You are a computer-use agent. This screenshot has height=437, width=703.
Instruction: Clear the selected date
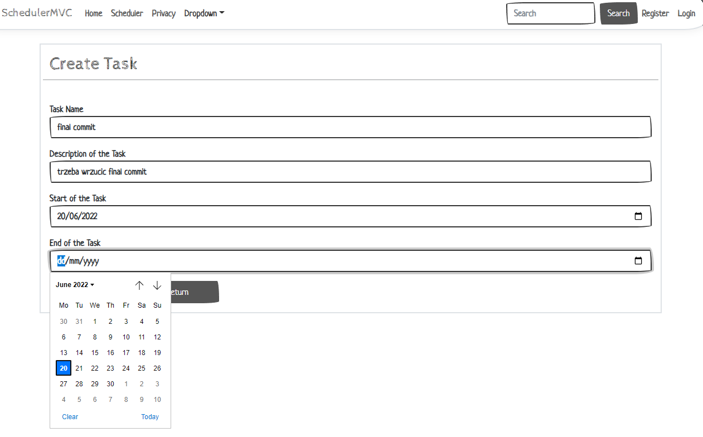70,416
